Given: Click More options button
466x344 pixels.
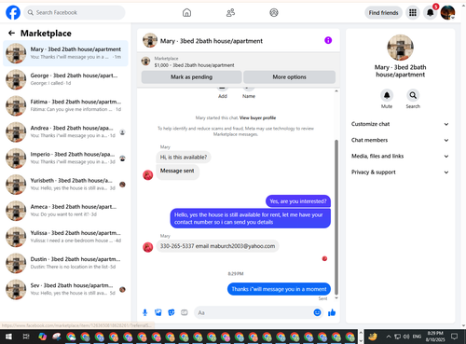Looking at the screenshot, I should pyautogui.click(x=289, y=76).
